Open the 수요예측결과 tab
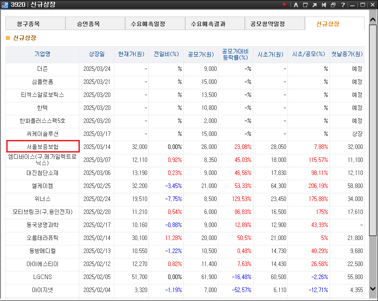This screenshot has height=301, width=378. pos(215,24)
